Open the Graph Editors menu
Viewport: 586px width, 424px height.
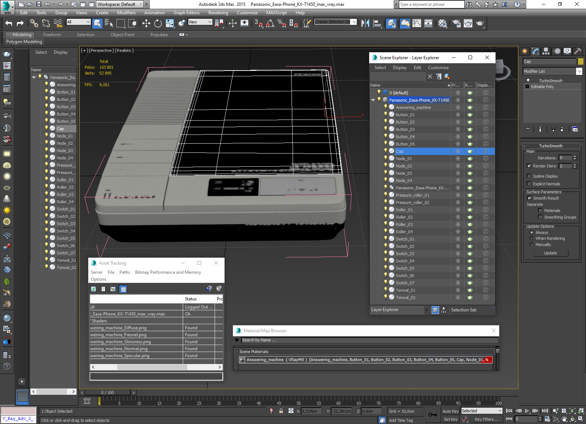(x=186, y=13)
